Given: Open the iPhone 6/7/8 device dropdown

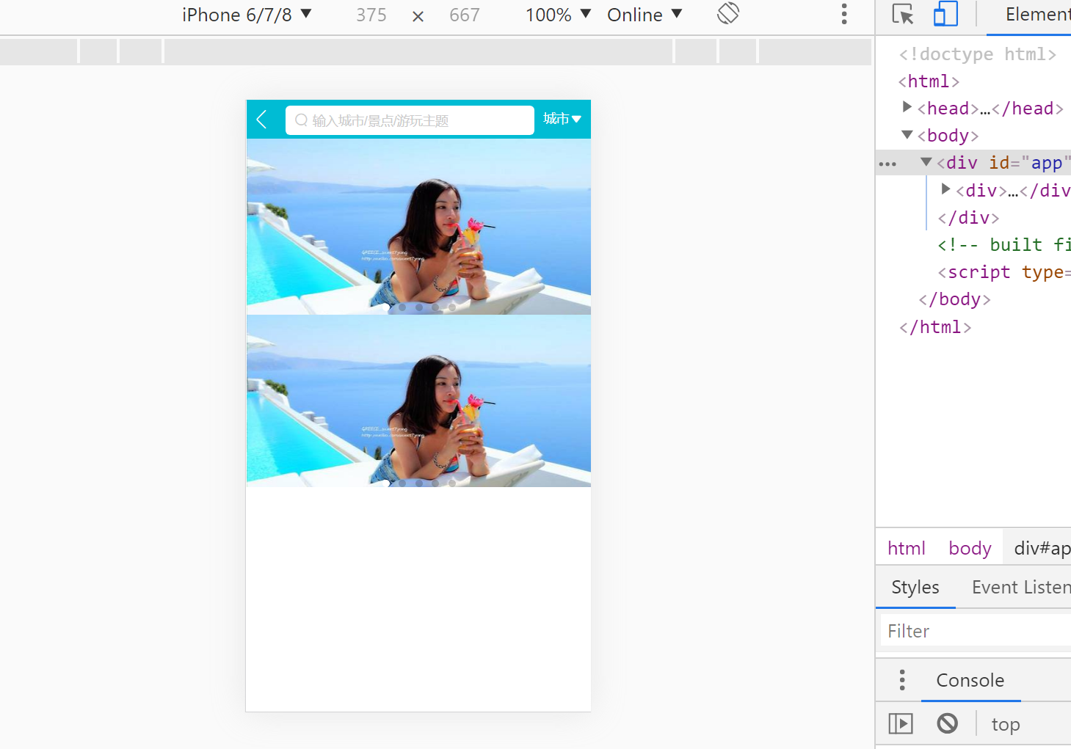Looking at the screenshot, I should [x=247, y=15].
